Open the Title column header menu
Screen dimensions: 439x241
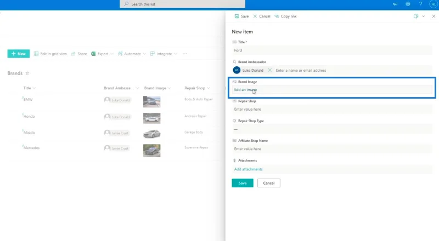pos(30,88)
